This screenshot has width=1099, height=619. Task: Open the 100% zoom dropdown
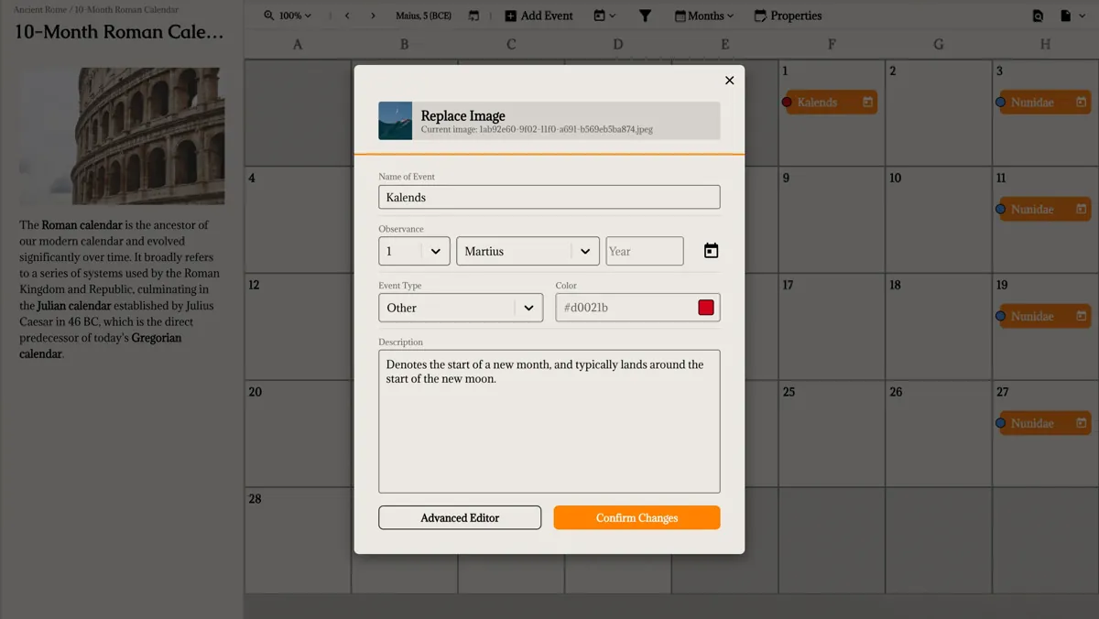[288, 16]
